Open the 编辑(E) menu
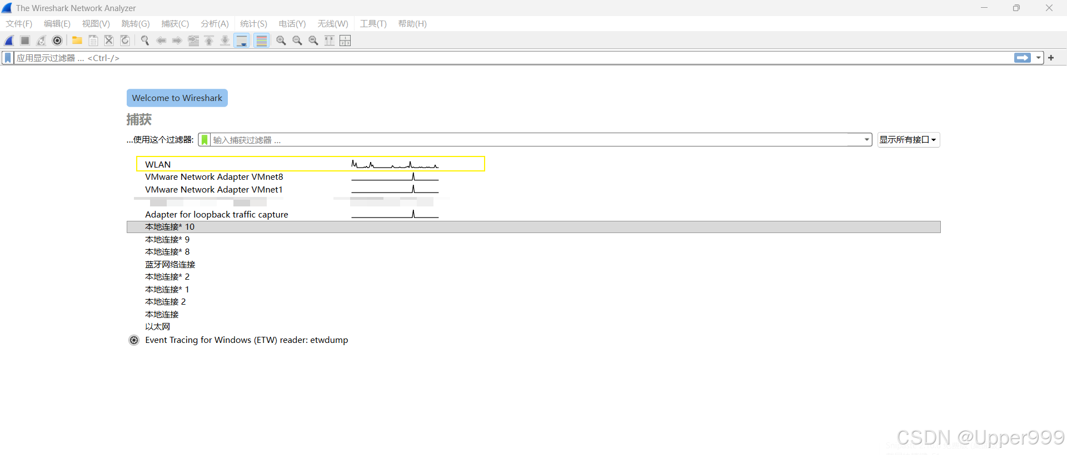 click(57, 23)
